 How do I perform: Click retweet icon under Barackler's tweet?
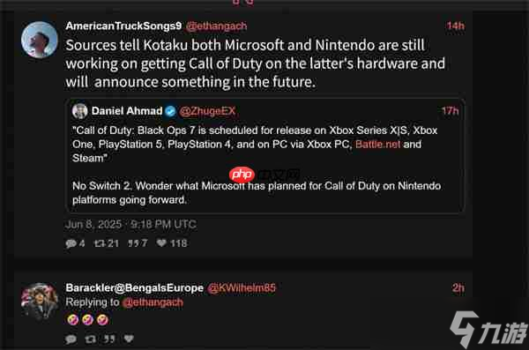tap(90, 339)
